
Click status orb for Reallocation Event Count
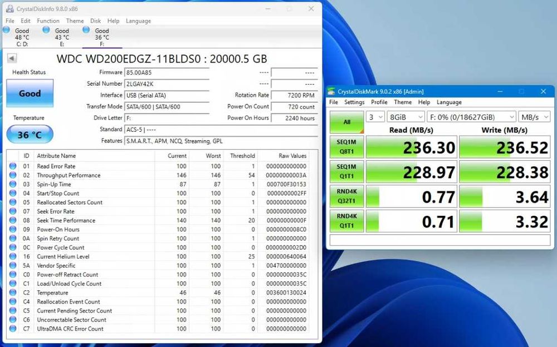coord(13,301)
